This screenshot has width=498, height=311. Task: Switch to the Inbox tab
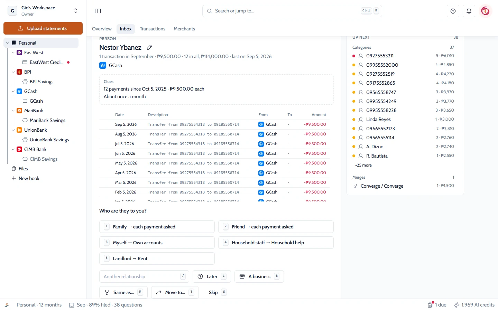pyautogui.click(x=126, y=29)
